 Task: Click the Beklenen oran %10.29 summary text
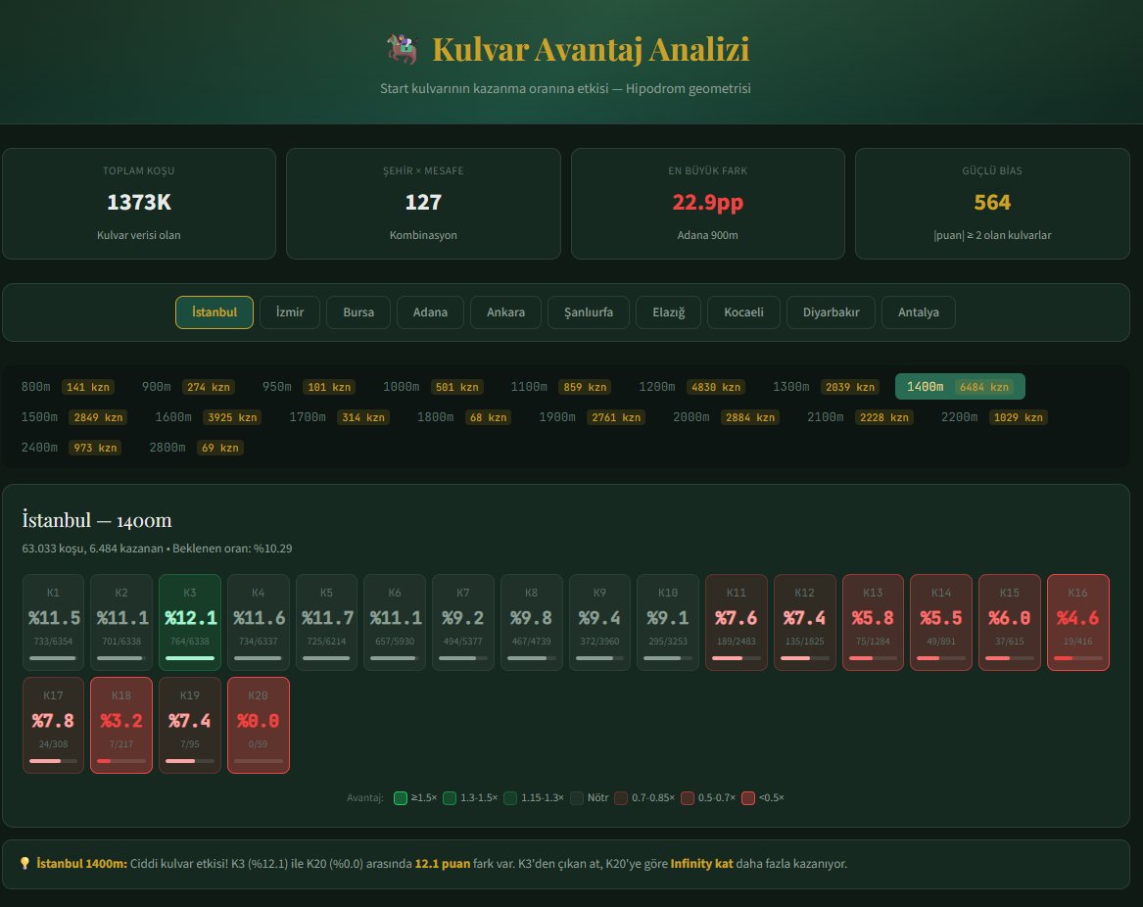pos(232,549)
